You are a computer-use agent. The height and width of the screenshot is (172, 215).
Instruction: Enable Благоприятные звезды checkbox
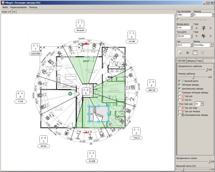(x=180, y=115)
